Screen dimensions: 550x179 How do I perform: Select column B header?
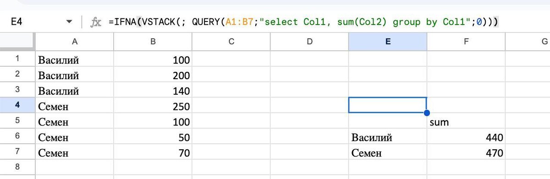[x=153, y=41]
